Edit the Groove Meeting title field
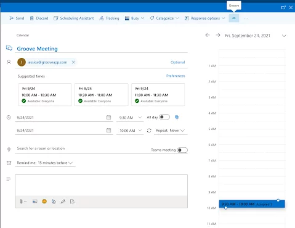 pos(101,49)
